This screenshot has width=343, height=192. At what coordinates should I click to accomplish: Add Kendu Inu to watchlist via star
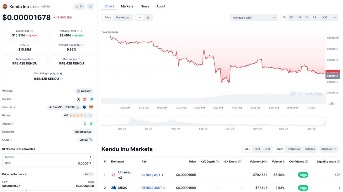pos(79,6)
